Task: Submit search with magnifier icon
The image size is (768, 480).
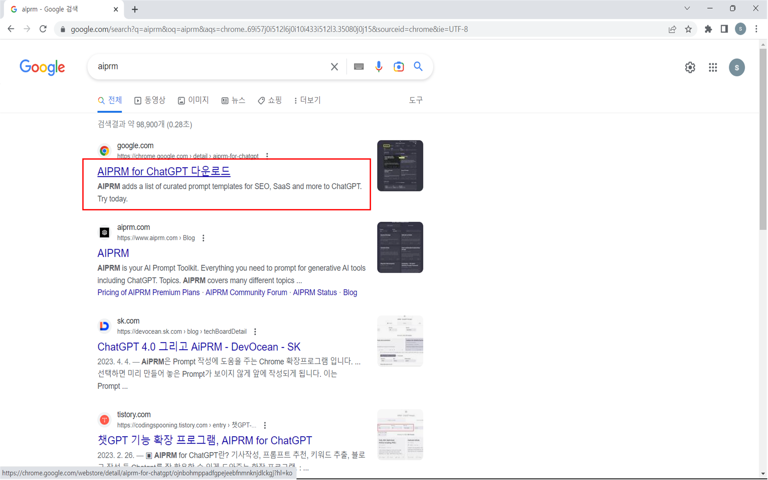Action: pyautogui.click(x=418, y=66)
